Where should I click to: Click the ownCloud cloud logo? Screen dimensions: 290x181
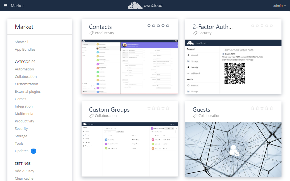[x=135, y=6]
